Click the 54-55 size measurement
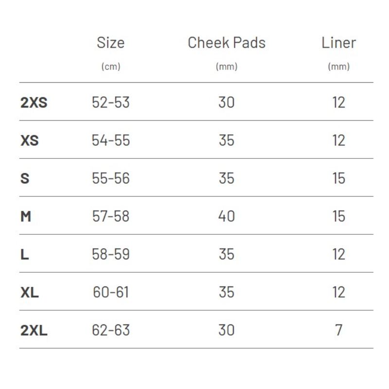Viewport: 389px width, 389px height. 111,140
